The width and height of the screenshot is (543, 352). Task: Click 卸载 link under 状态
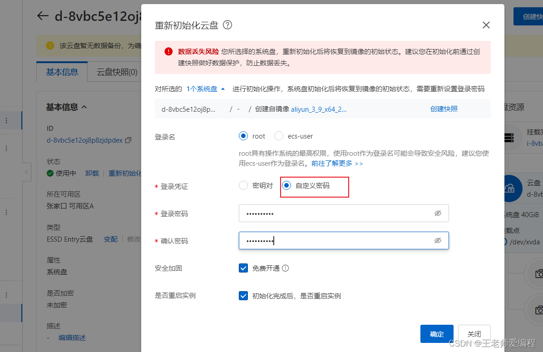(x=92, y=173)
